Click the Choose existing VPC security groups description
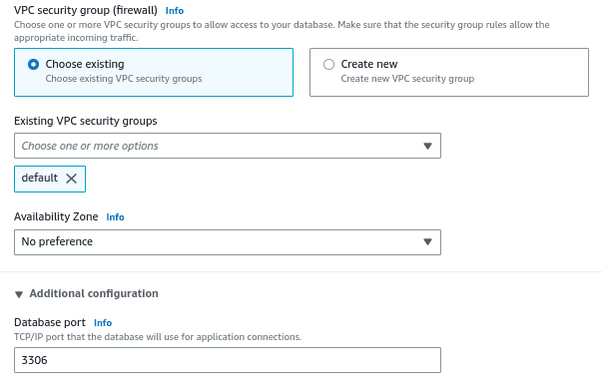The width and height of the screenshot is (602, 388). tap(124, 79)
